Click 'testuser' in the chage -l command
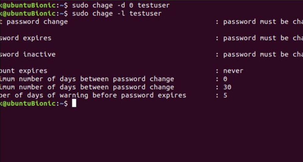This screenshot has height=162, width=303. coord(145,14)
